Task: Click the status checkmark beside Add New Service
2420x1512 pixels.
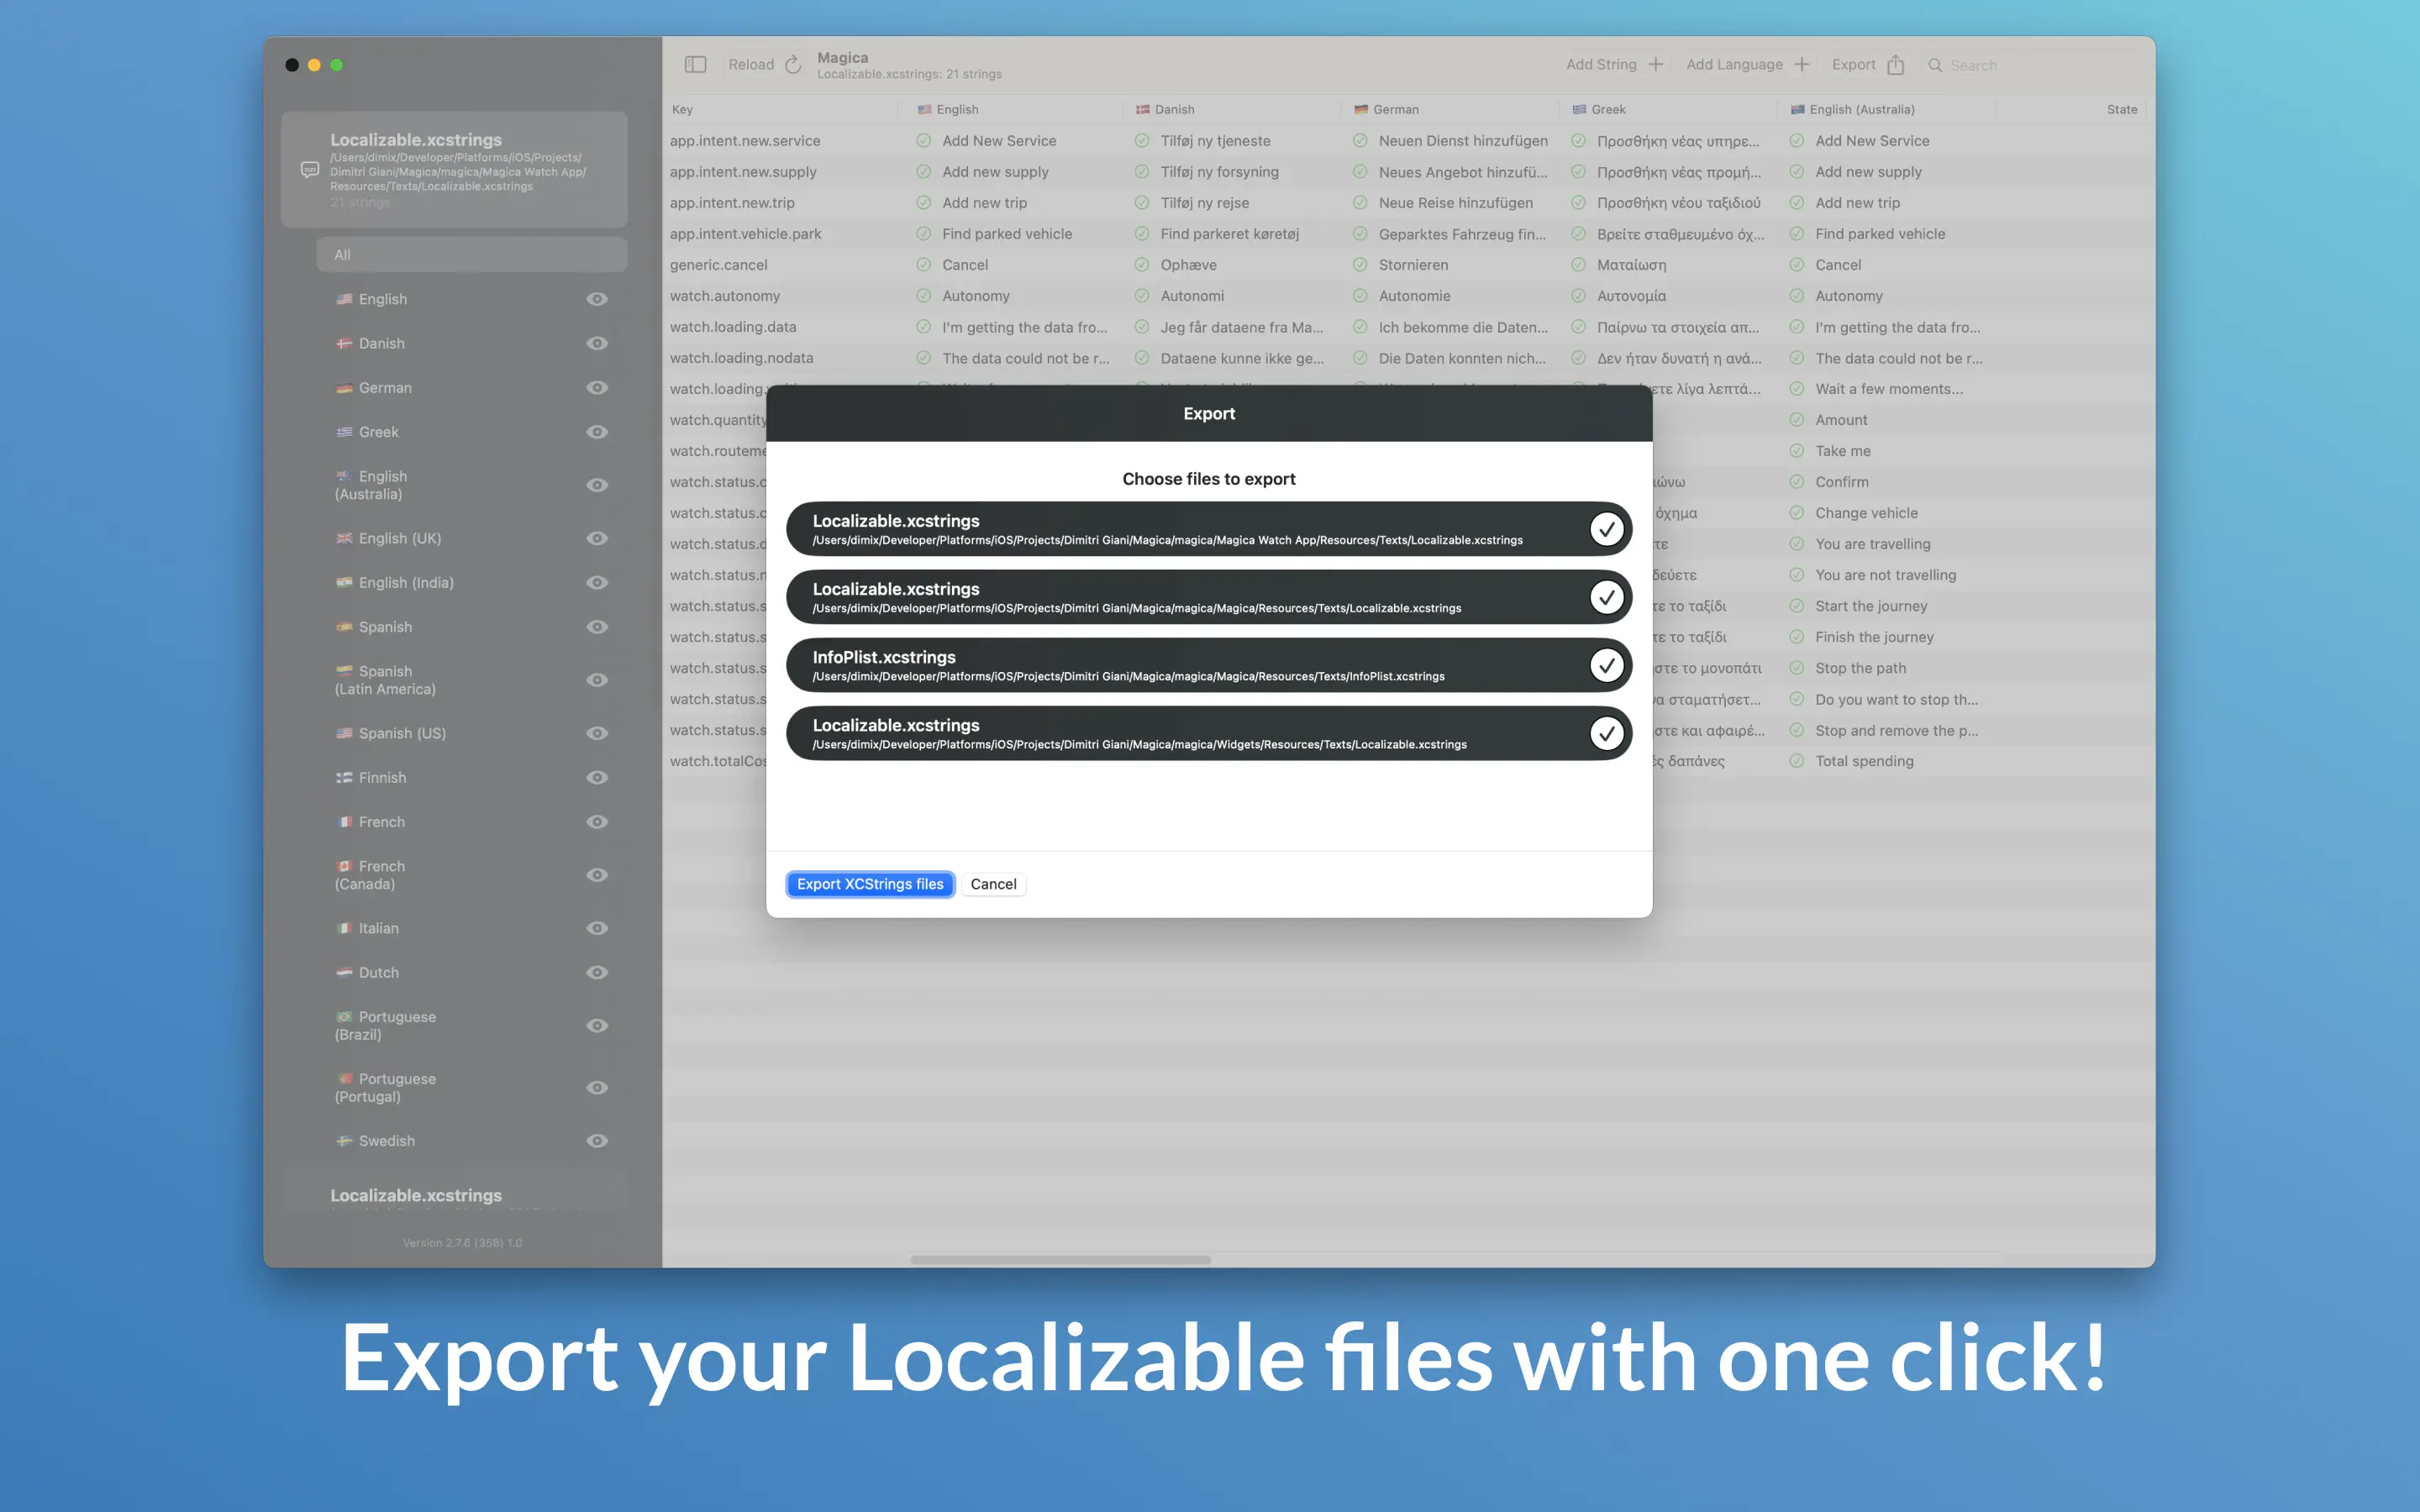Action: [923, 141]
